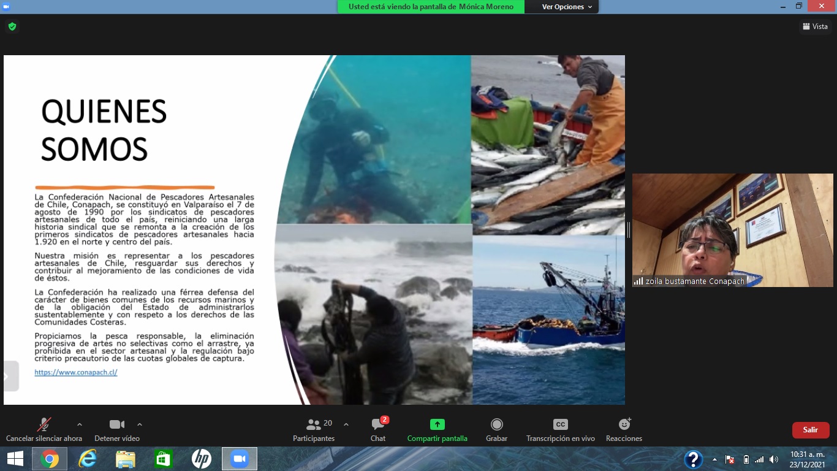Click the Zoom logo in title bar
837x471 pixels.
[6, 6]
